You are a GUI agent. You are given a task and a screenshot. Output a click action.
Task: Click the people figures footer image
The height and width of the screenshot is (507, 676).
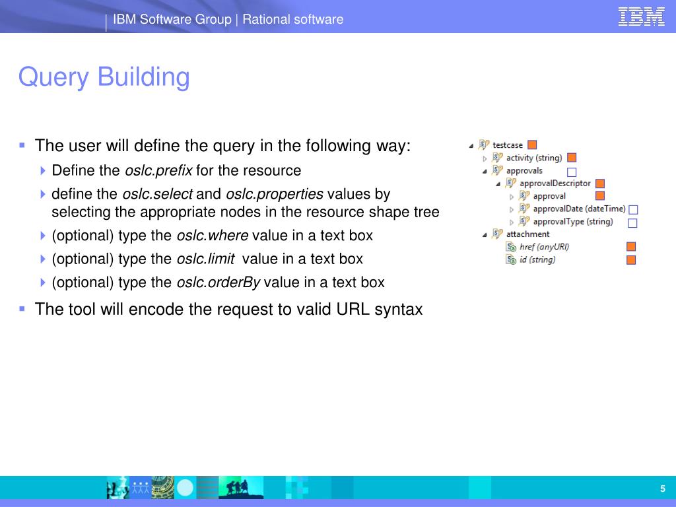[x=141, y=488]
